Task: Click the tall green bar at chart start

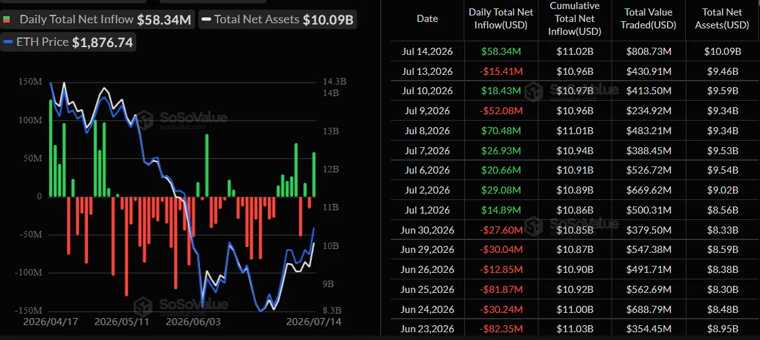Action: coord(51,148)
